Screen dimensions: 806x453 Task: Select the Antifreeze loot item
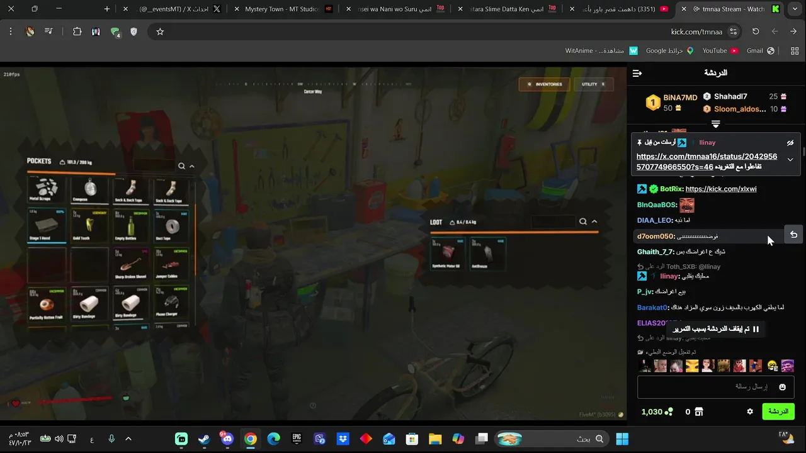(x=488, y=254)
